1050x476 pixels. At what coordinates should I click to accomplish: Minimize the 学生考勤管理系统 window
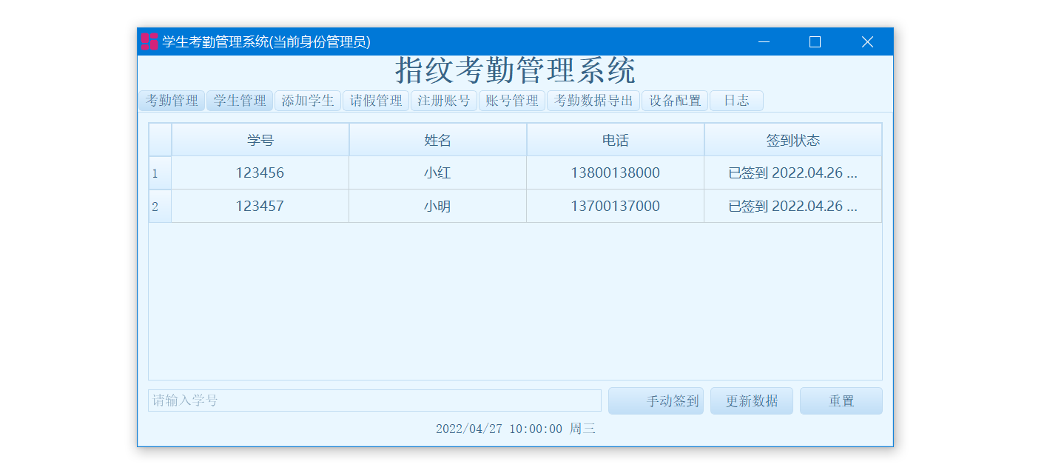pos(764,41)
